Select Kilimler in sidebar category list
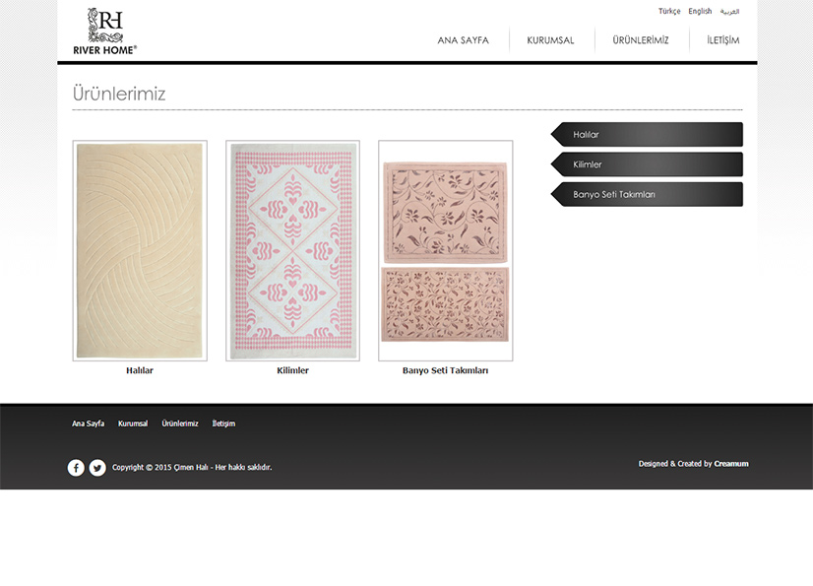The image size is (813, 586). [647, 164]
